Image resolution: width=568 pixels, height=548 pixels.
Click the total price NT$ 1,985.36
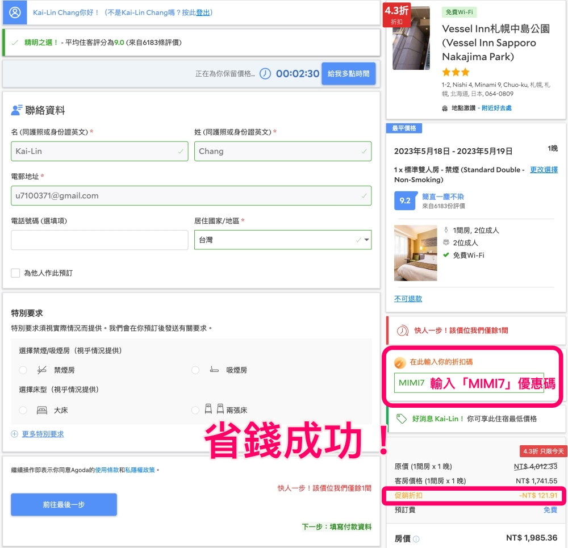[532, 538]
